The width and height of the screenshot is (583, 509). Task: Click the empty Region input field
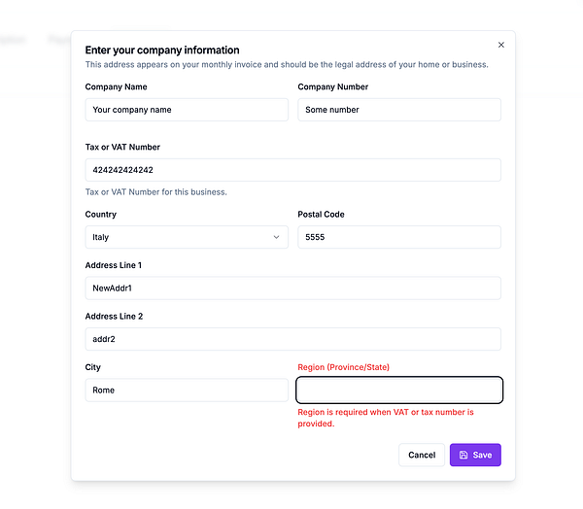pyautogui.click(x=398, y=390)
